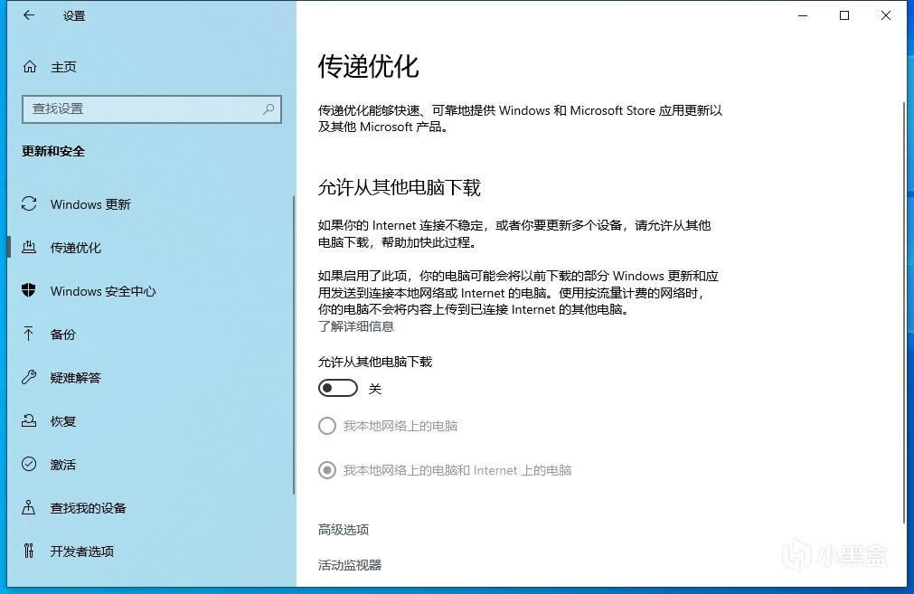Click the 恢复 recovery icon

(x=29, y=420)
